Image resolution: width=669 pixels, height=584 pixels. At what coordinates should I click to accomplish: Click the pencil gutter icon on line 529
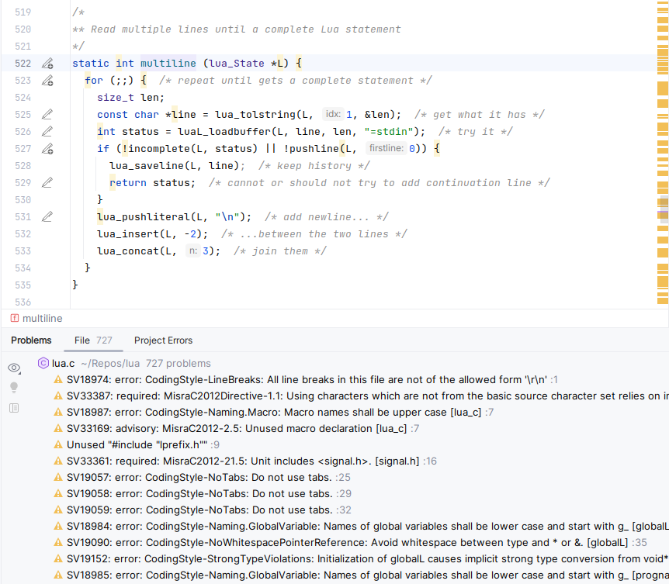point(47,183)
